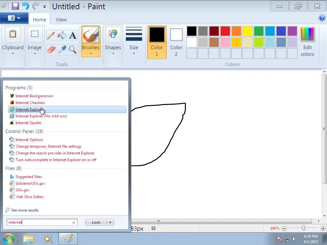The height and width of the screenshot is (245, 327).
Task: Pick the orange color swatch
Action: click(237, 31)
